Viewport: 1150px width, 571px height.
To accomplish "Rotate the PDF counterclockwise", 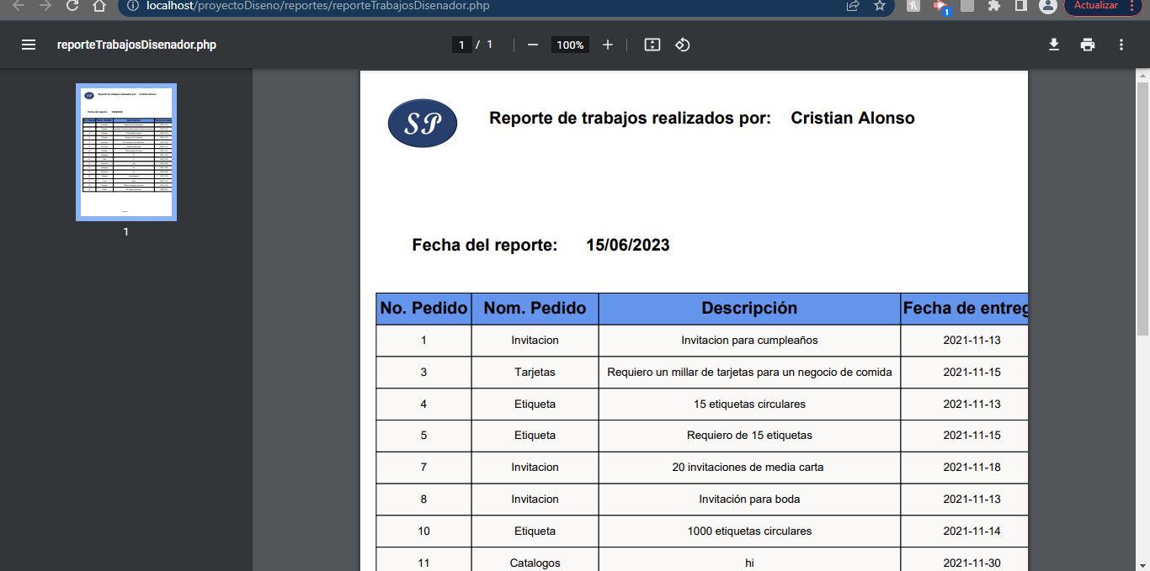I will click(x=683, y=45).
